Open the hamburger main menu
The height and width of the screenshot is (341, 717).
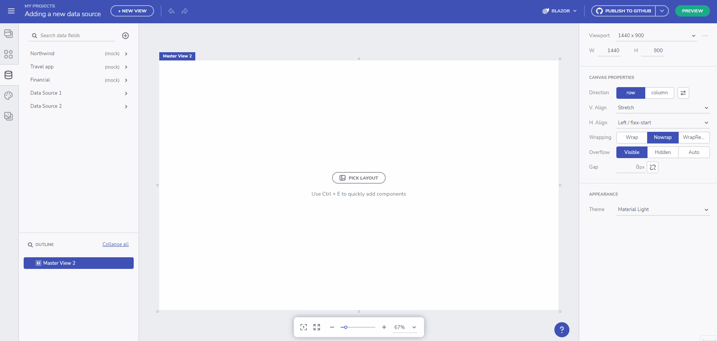pos(11,11)
